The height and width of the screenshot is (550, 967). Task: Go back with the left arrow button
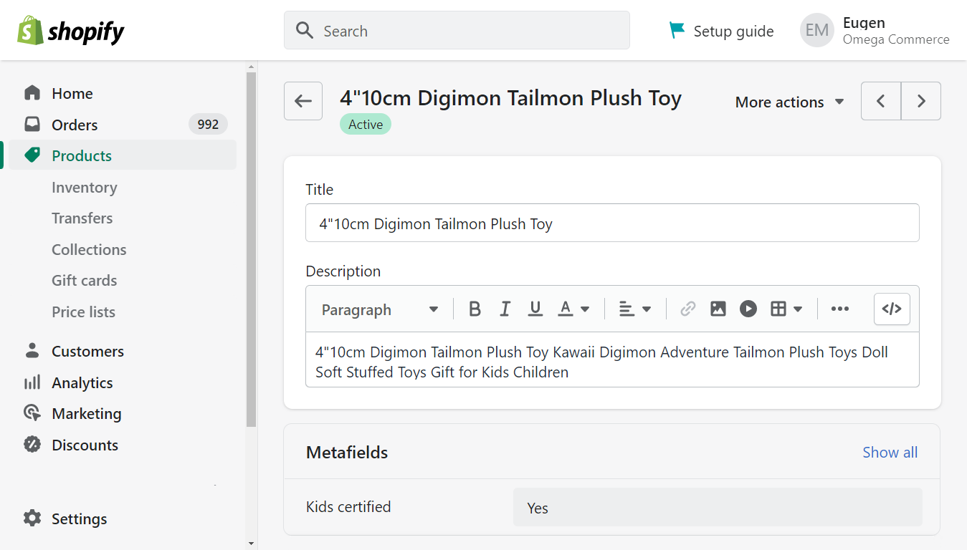click(303, 101)
